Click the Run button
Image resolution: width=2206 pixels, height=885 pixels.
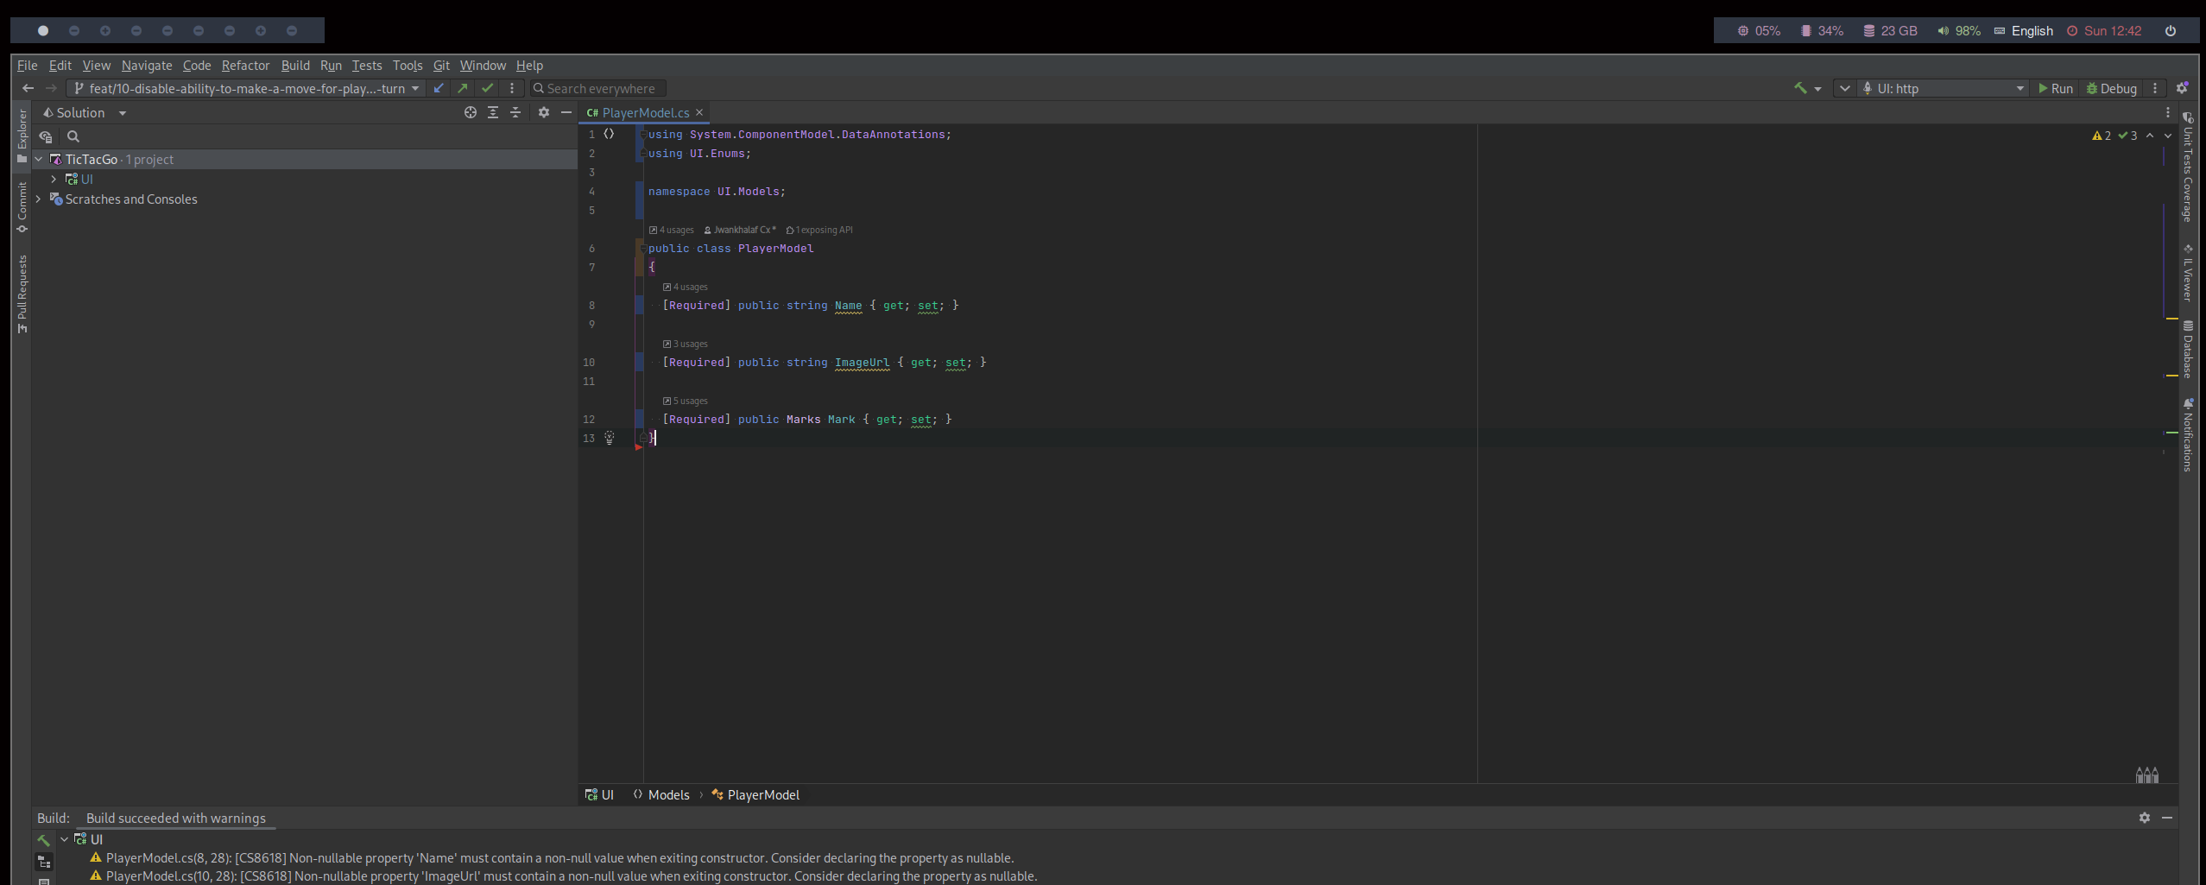click(2055, 88)
